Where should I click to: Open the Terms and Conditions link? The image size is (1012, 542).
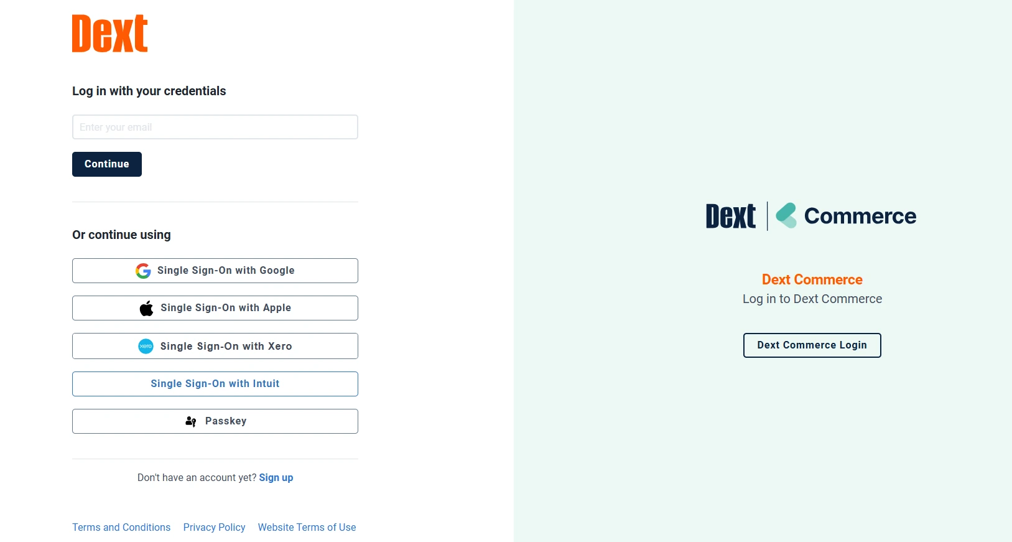pos(121,528)
